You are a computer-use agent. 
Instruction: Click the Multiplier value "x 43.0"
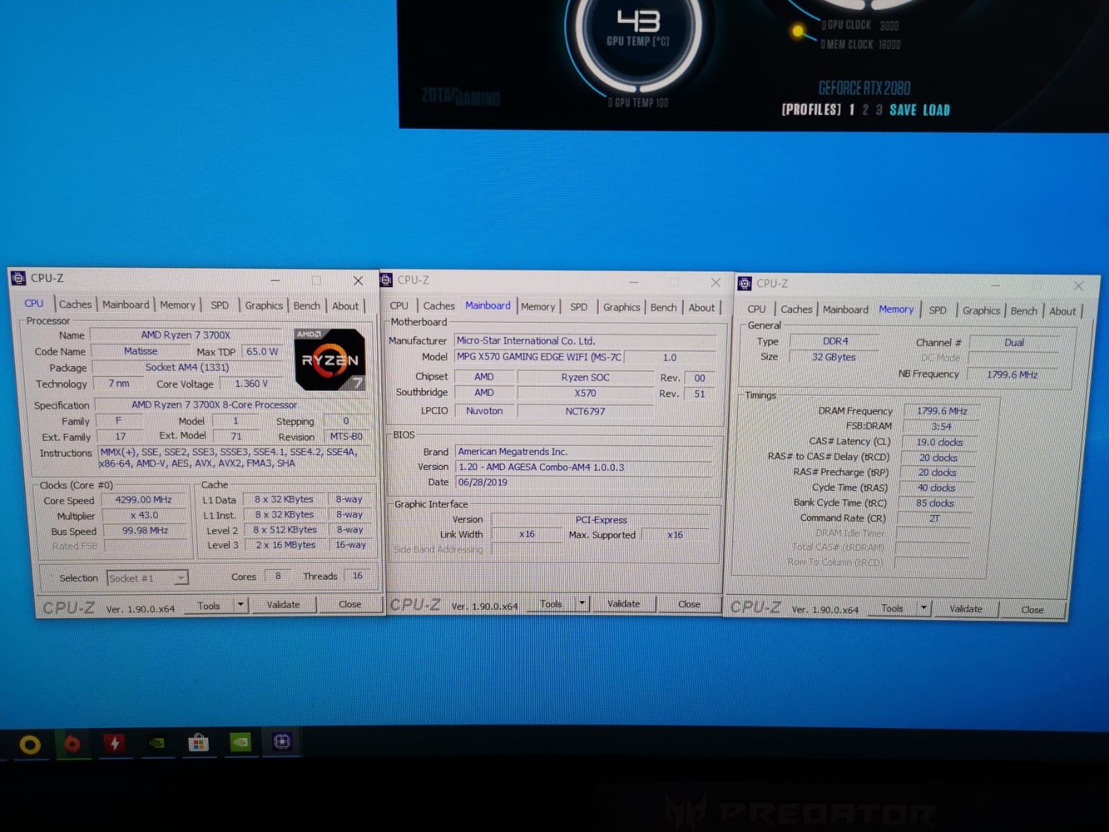pyautogui.click(x=144, y=515)
